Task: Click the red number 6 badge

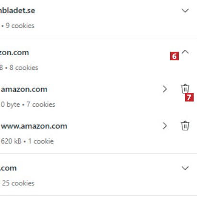Action: coord(174,56)
